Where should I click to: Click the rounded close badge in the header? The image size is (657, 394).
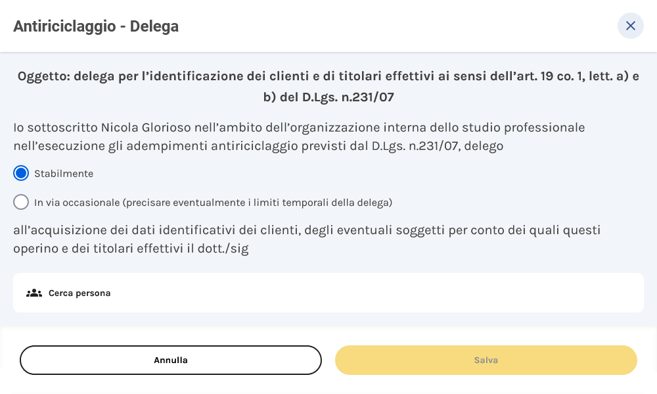click(x=631, y=26)
